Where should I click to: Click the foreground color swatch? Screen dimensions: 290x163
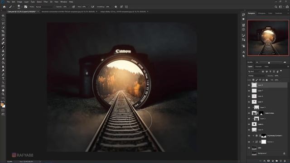tap(2, 105)
